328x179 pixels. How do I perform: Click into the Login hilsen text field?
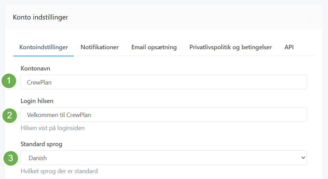164,115
